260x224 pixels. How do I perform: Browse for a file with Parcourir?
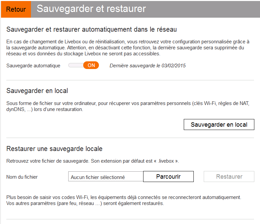(x=168, y=177)
